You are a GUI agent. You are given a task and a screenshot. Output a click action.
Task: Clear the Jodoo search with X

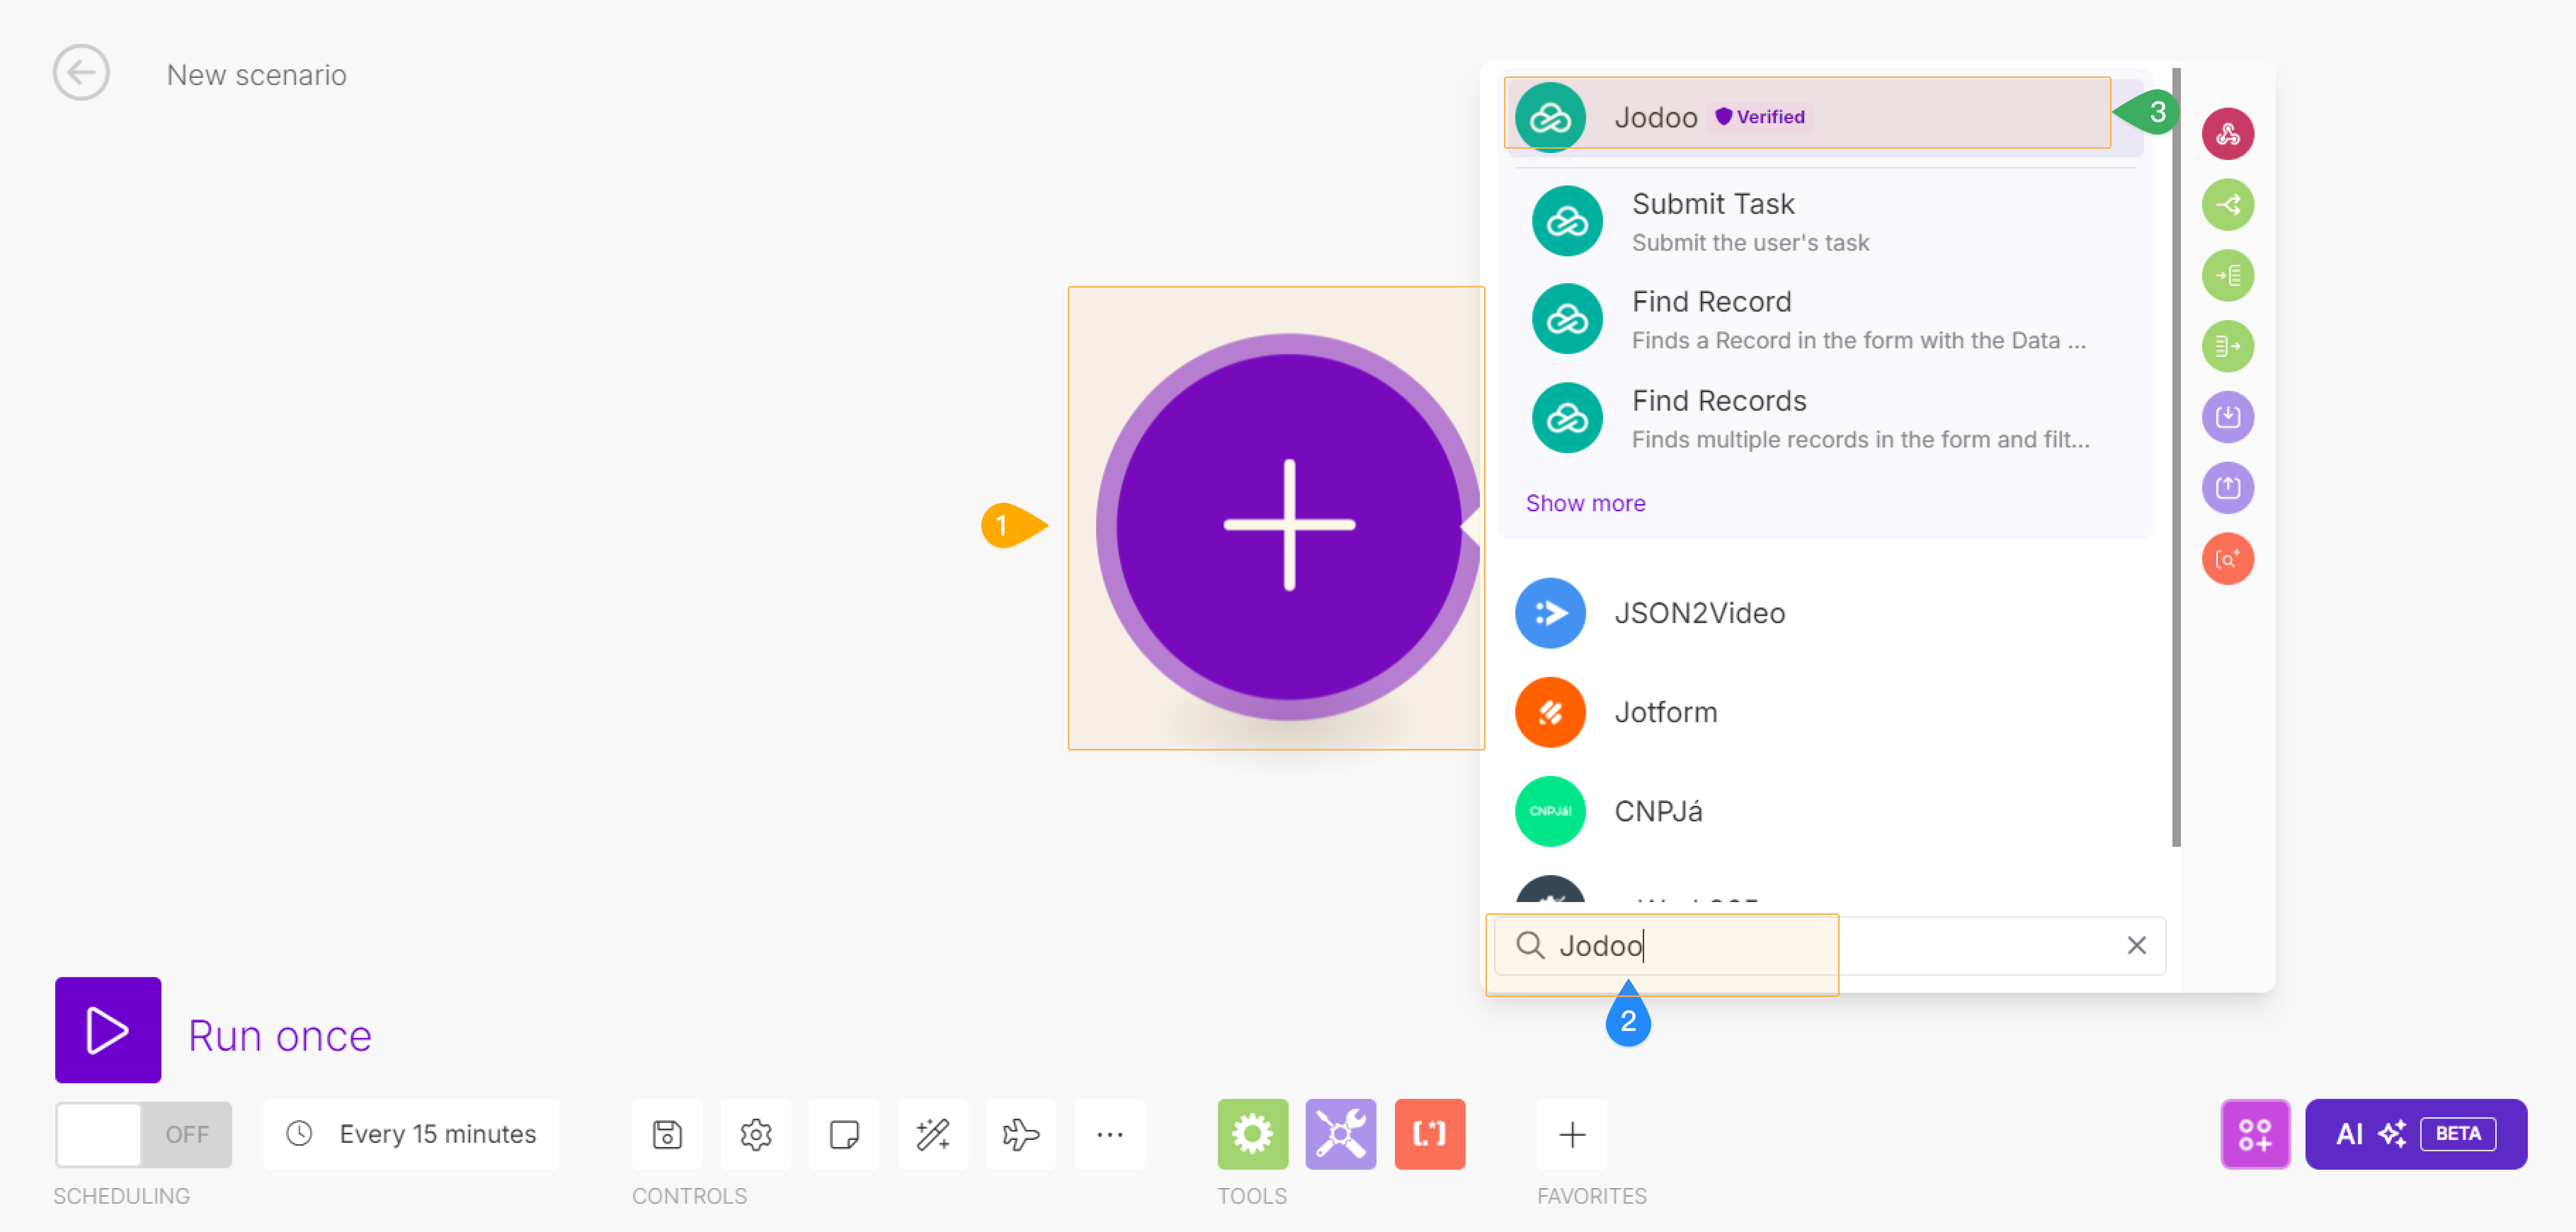pos(2136,945)
